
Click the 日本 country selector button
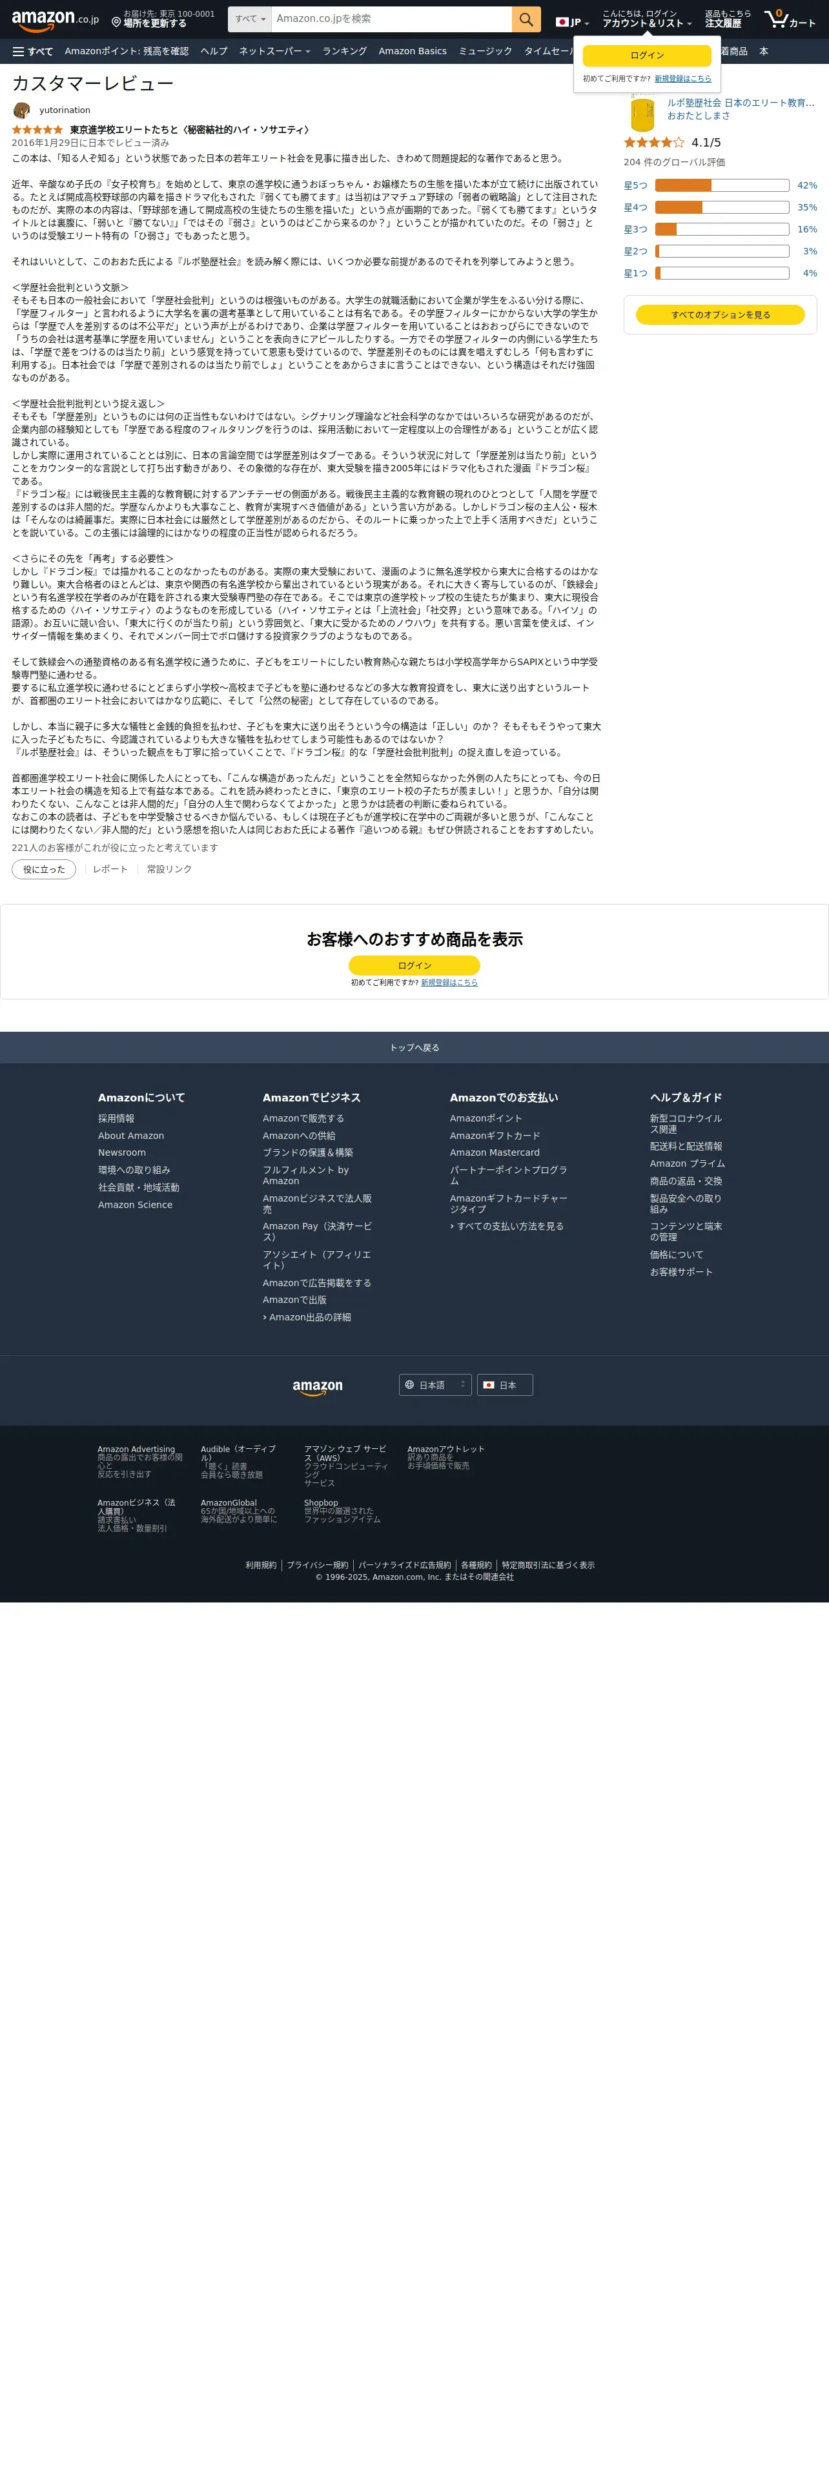(505, 1384)
